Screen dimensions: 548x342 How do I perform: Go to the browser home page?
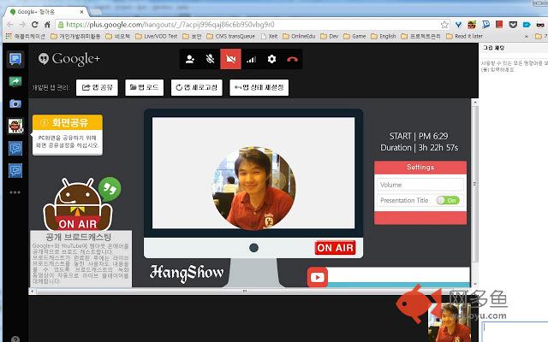coord(47,25)
